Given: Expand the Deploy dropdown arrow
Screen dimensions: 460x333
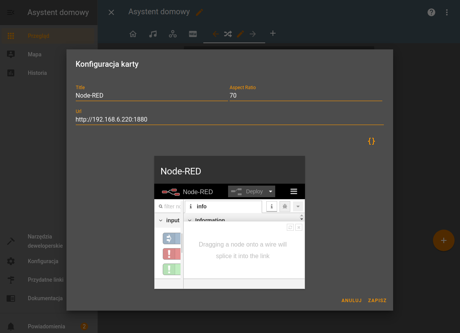Looking at the screenshot, I should tap(271, 191).
